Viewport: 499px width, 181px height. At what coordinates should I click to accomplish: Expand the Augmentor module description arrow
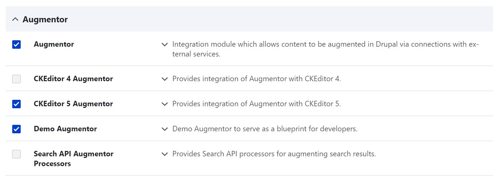click(165, 44)
